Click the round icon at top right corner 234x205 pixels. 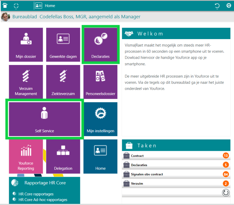coord(229,5)
